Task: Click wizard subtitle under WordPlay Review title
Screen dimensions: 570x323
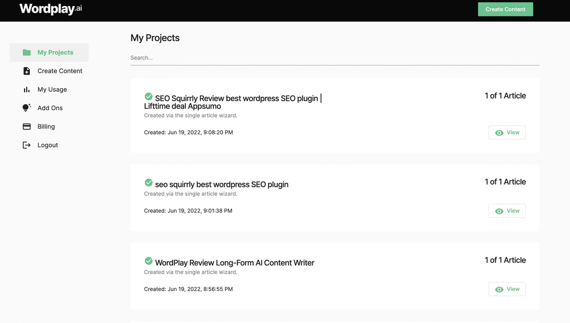Action: coord(190,272)
